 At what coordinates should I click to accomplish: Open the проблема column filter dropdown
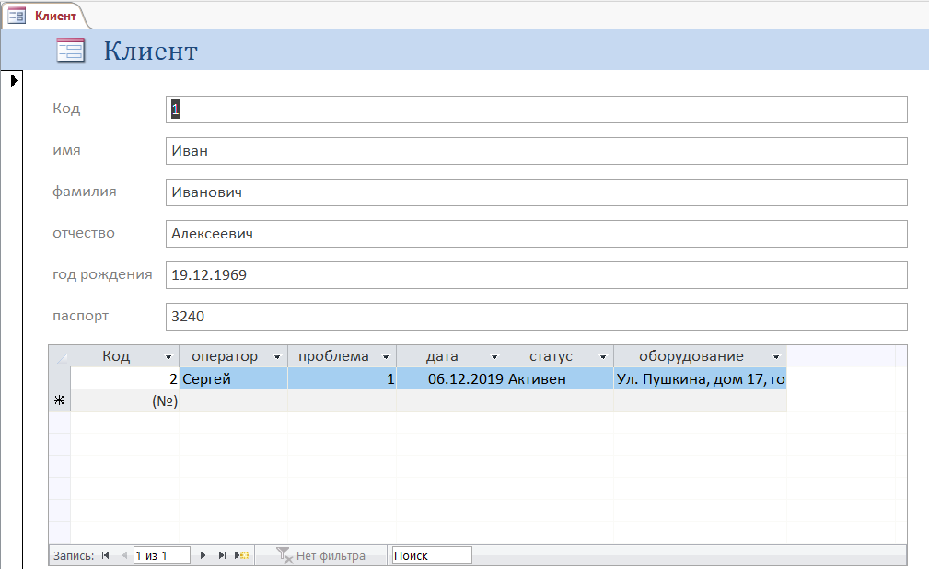386,357
